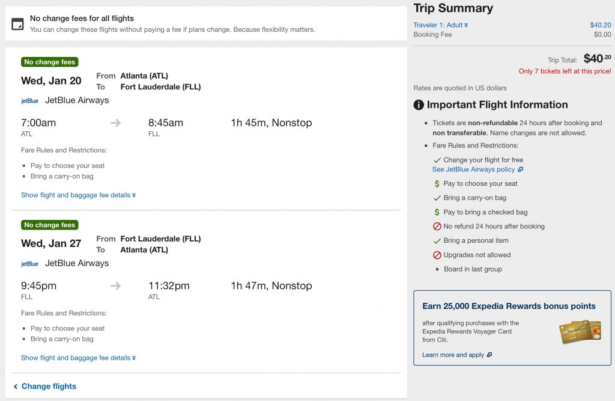This screenshot has width=615, height=401.
Task: Click the JetBlue logo on the Jan 20 flight
Action: click(x=29, y=101)
